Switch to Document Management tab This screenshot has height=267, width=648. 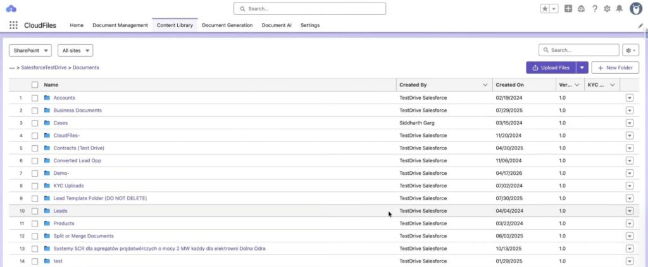[x=120, y=25]
